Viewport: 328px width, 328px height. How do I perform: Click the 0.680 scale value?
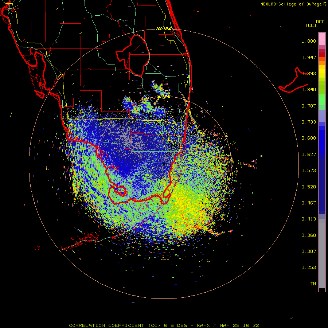tap(309, 138)
